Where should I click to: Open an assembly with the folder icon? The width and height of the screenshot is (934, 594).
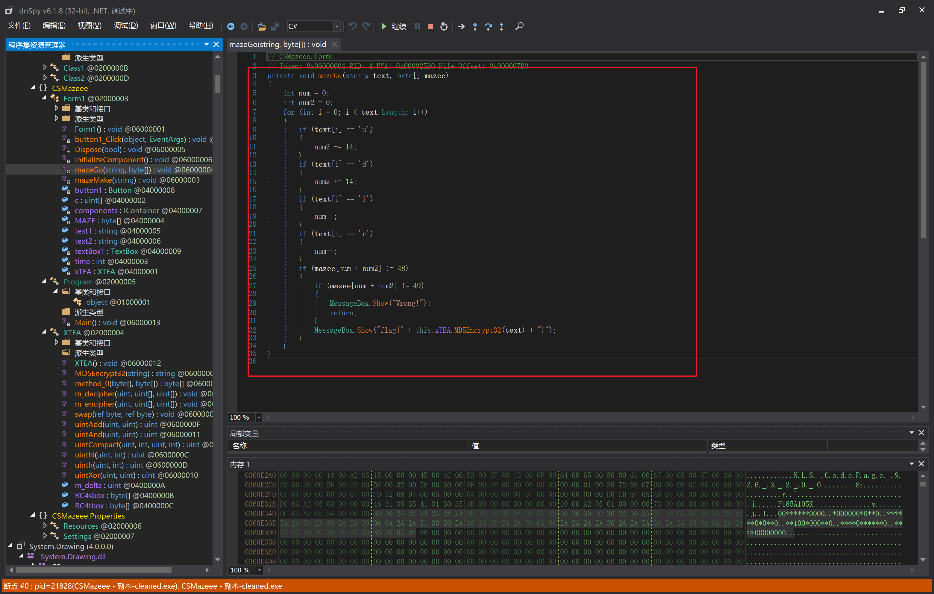[262, 26]
